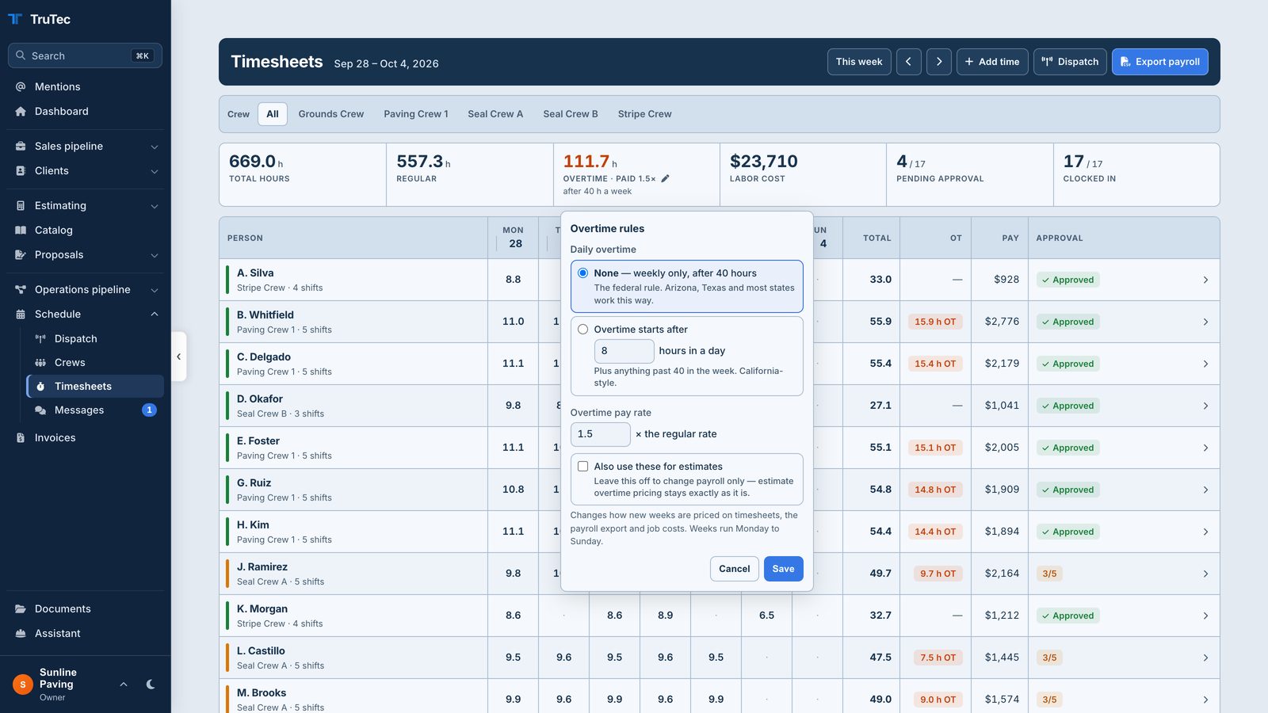Click J. Ramirez 3/5 approval badge
Image resolution: width=1268 pixels, height=713 pixels.
[x=1050, y=574]
